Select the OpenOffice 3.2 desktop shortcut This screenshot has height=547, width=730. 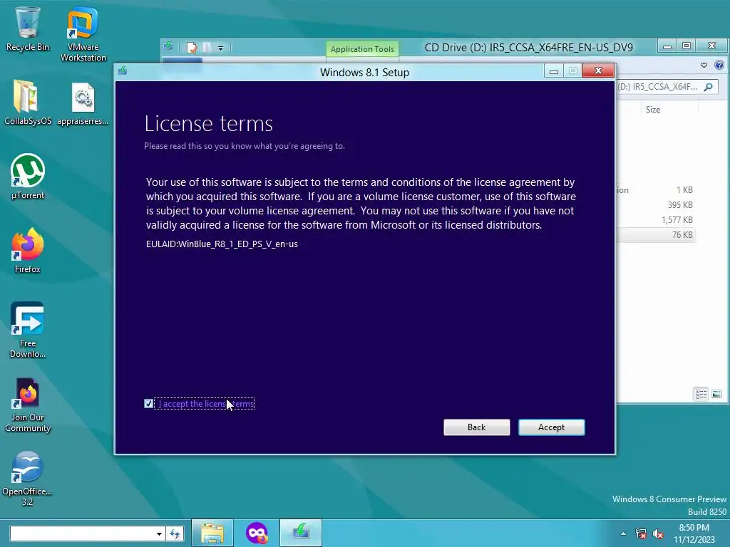28,478
